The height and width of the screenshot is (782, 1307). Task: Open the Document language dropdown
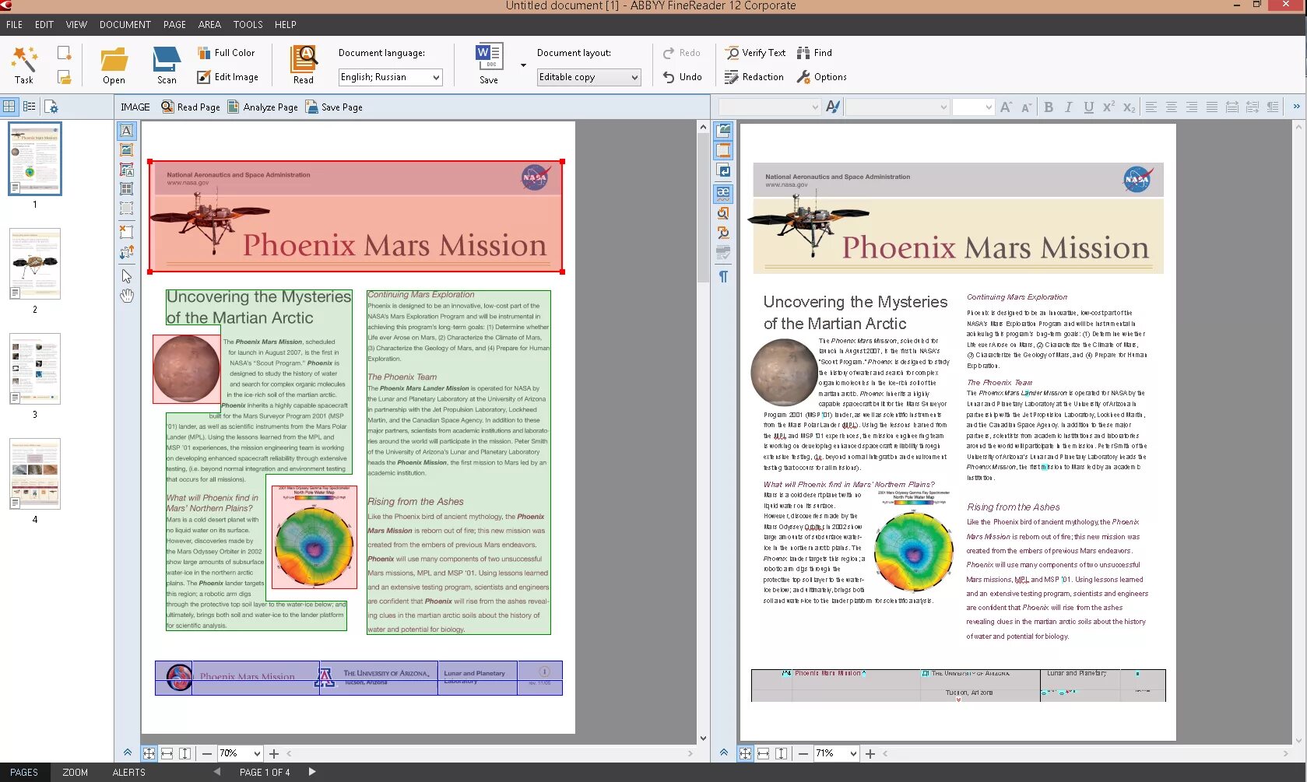390,77
